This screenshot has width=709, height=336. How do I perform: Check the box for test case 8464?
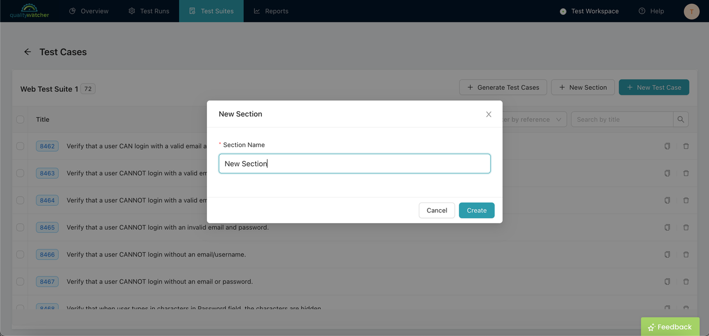point(20,200)
